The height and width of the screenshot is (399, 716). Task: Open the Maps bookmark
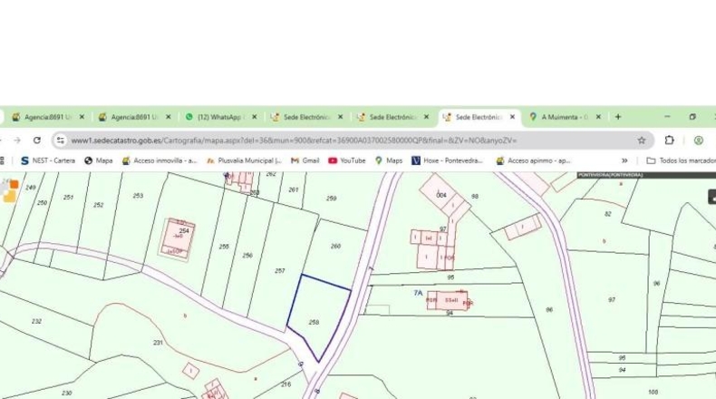389,161
